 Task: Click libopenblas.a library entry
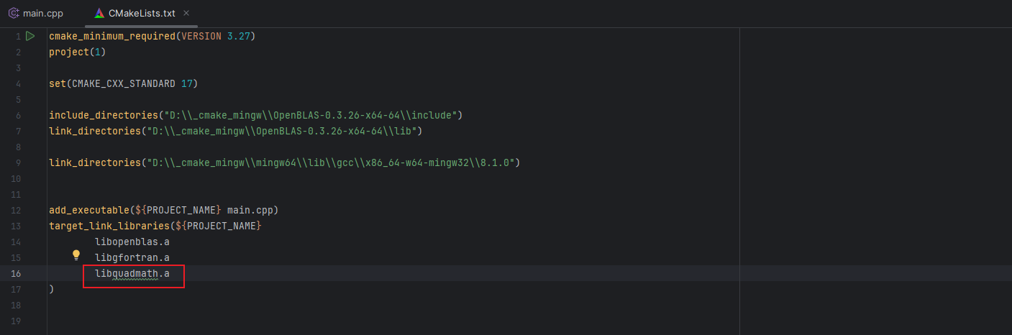[132, 242]
